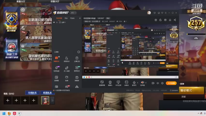
Task: Switch to the third scene tab
Action: (x=72, y=18)
